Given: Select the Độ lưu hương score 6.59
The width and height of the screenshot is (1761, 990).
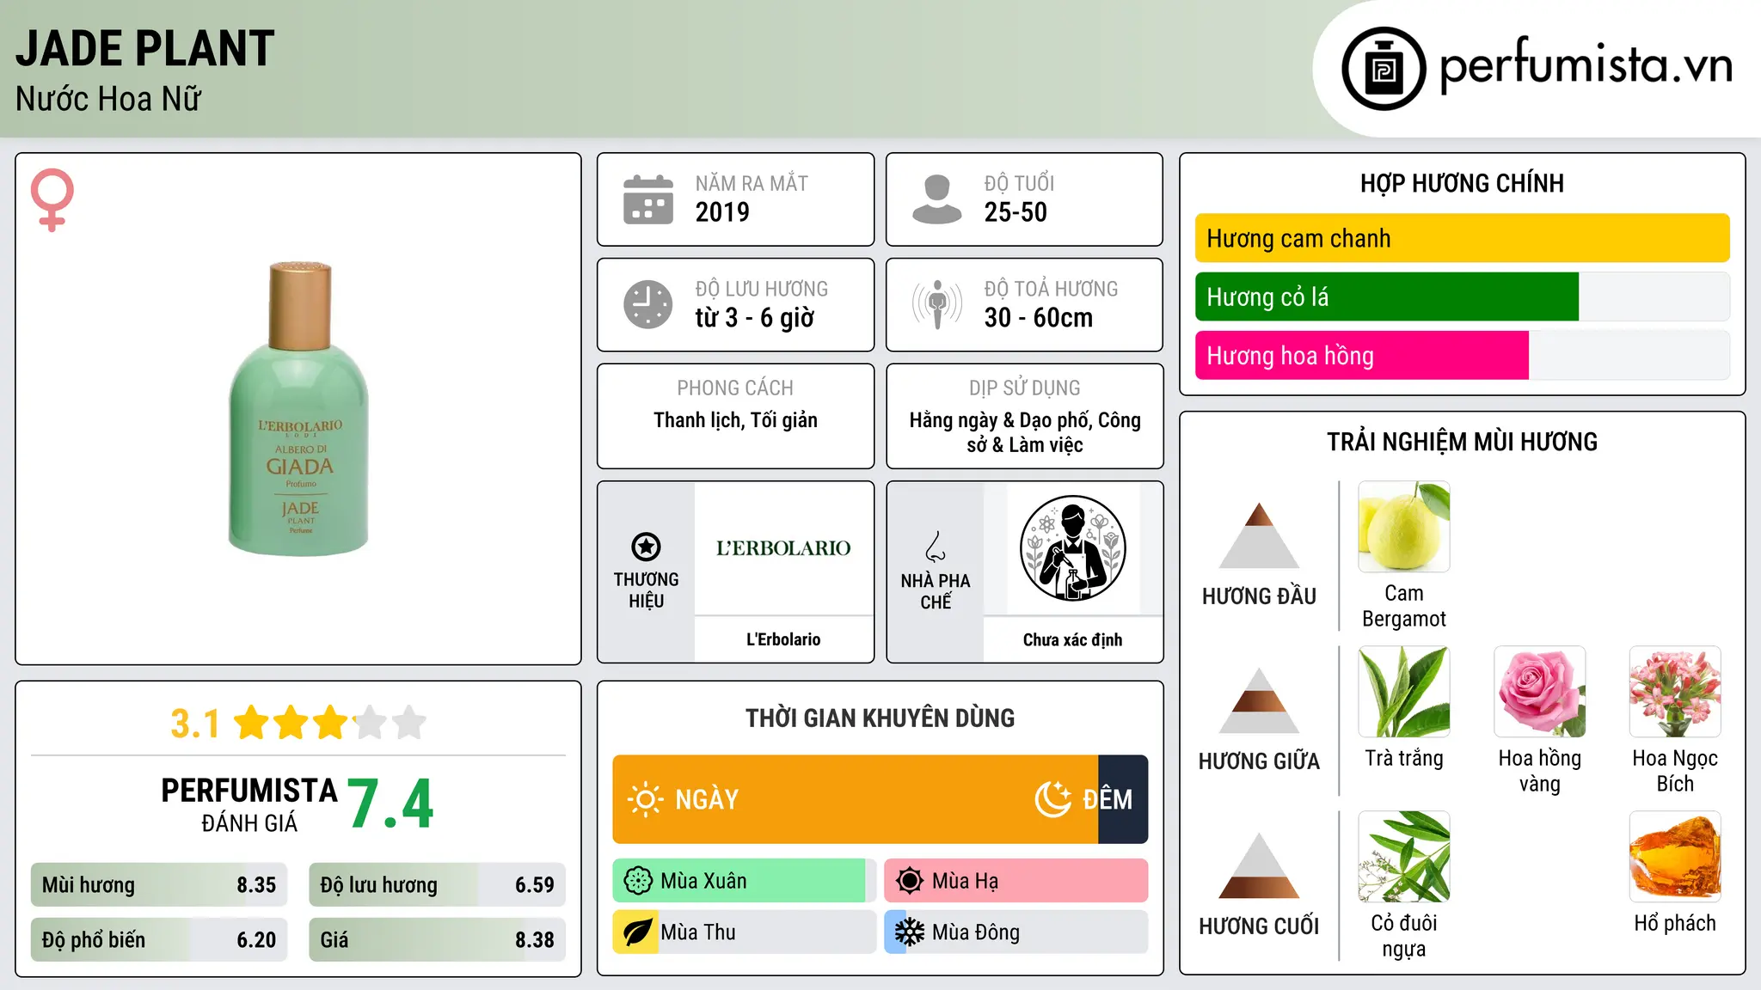Looking at the screenshot, I should [x=535, y=885].
